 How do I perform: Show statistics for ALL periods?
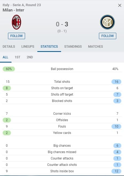click(5, 57)
